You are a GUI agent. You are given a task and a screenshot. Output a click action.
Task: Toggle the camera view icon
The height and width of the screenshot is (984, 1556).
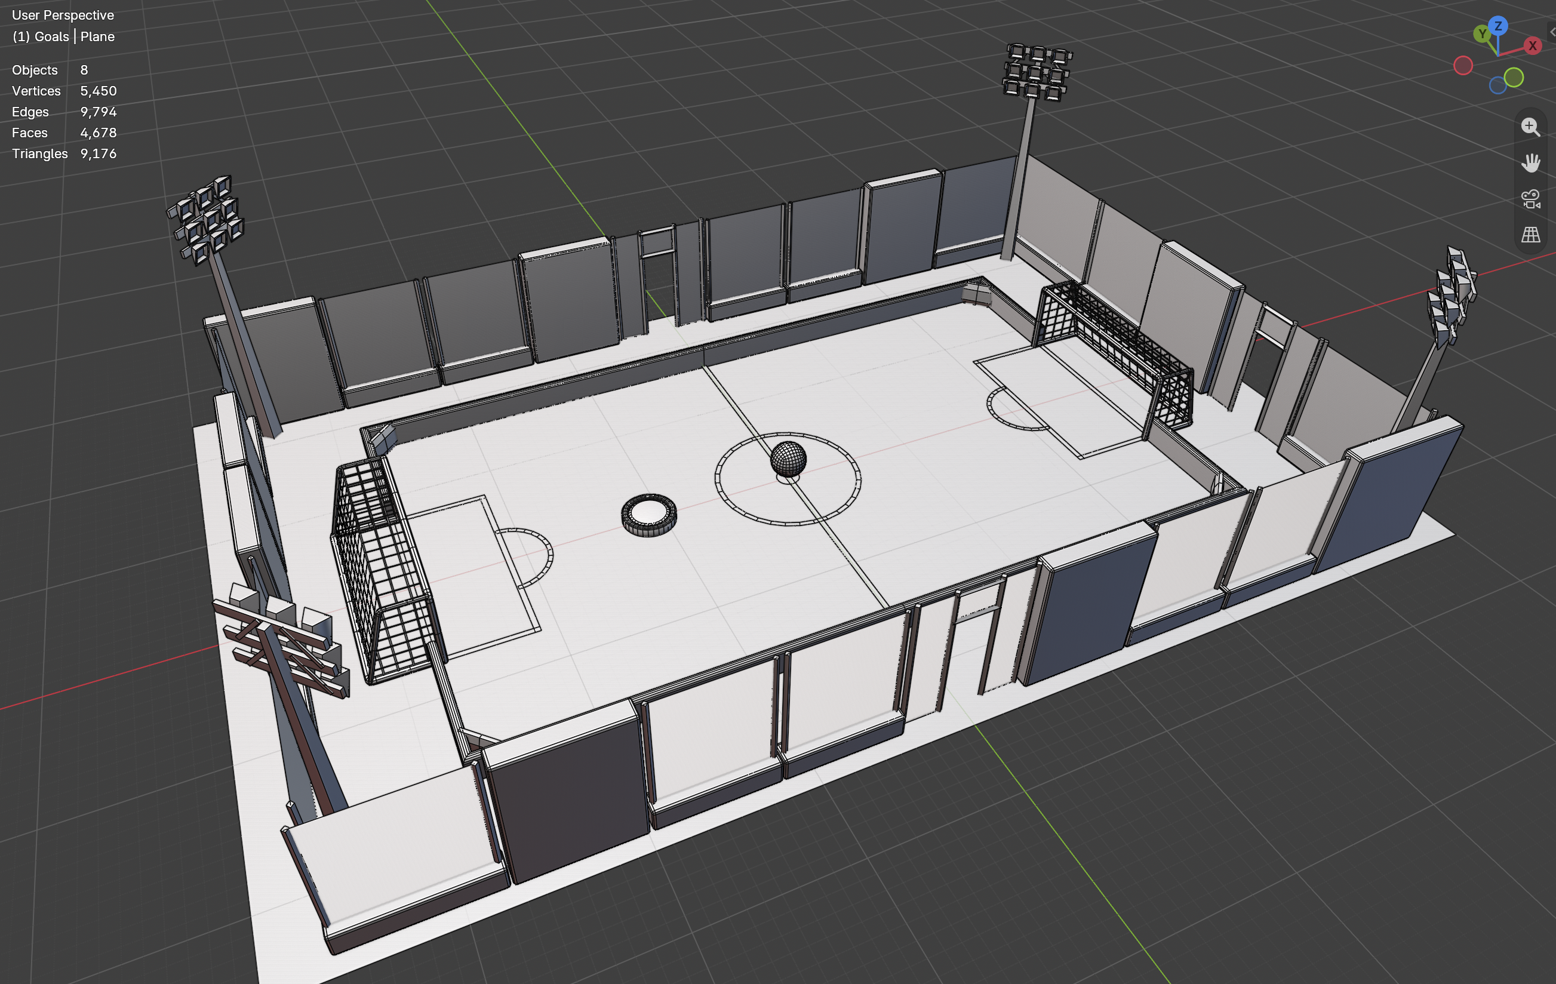click(x=1530, y=199)
